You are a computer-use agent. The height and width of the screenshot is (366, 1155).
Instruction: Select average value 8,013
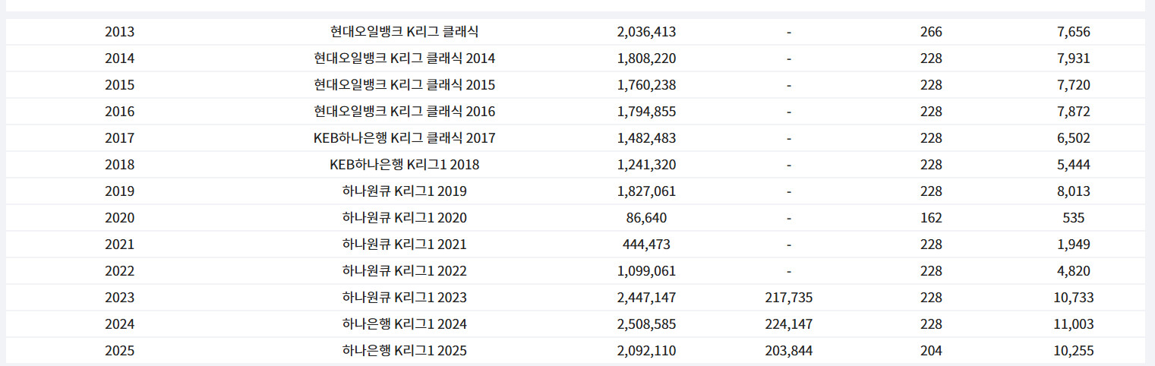click(1073, 191)
